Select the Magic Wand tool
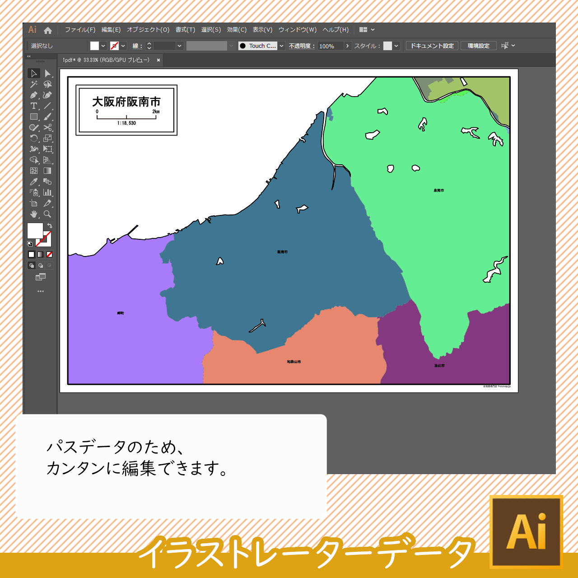578x578 pixels. click(x=34, y=84)
